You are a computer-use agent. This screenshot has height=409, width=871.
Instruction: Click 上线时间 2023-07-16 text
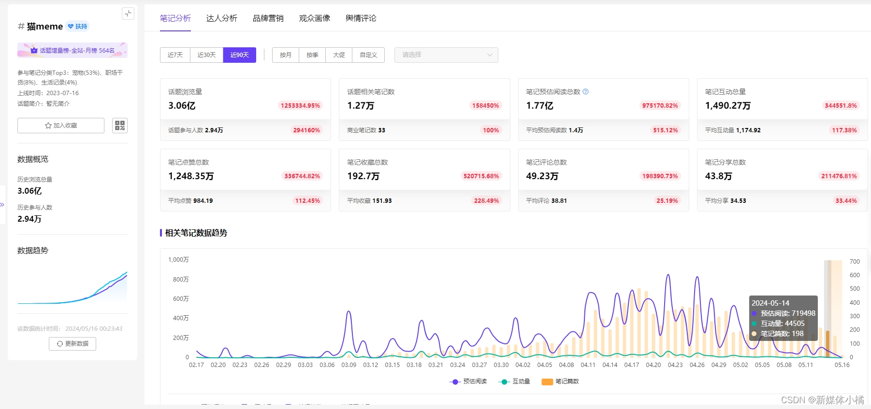[x=48, y=93]
